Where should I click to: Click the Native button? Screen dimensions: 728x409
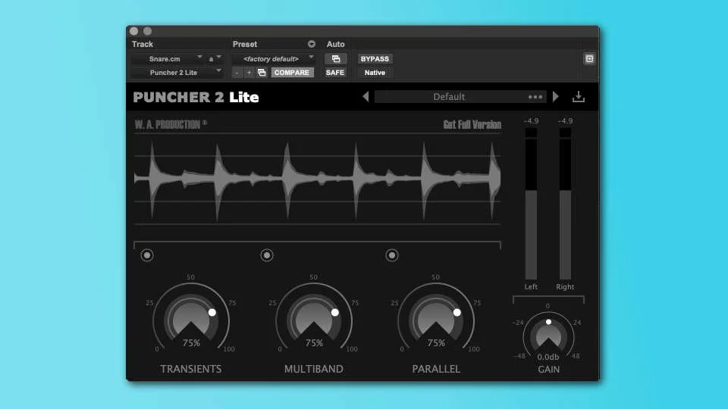375,73
